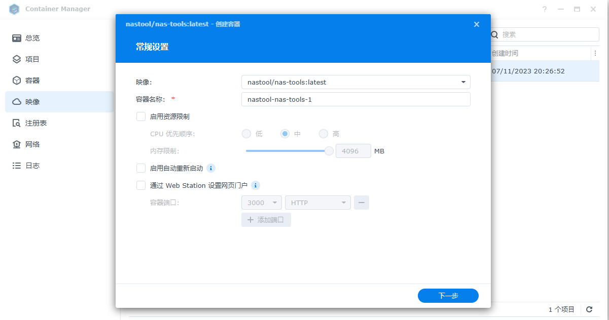Sort by the 创建时间 column header

pyautogui.click(x=505, y=53)
